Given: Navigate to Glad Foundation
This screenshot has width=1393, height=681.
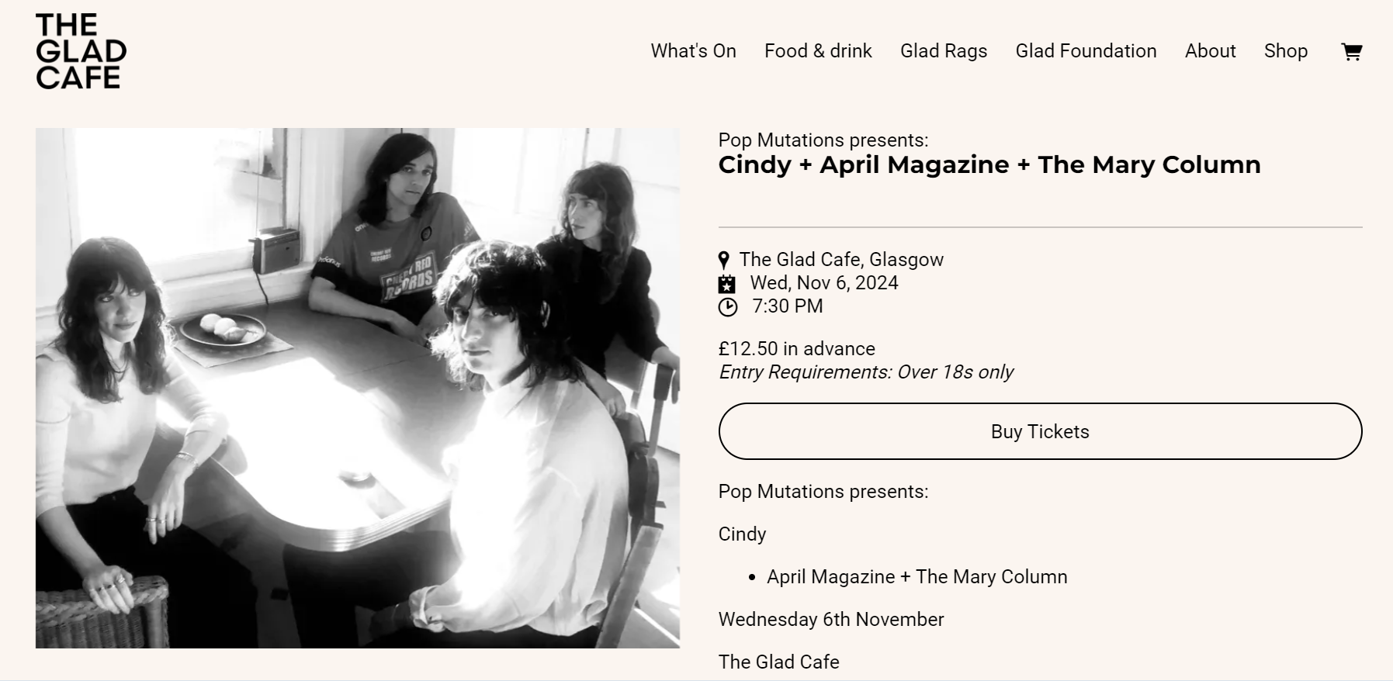Looking at the screenshot, I should pyautogui.click(x=1086, y=51).
